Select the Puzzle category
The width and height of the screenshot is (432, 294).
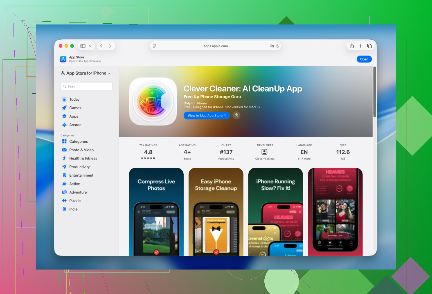(x=75, y=201)
